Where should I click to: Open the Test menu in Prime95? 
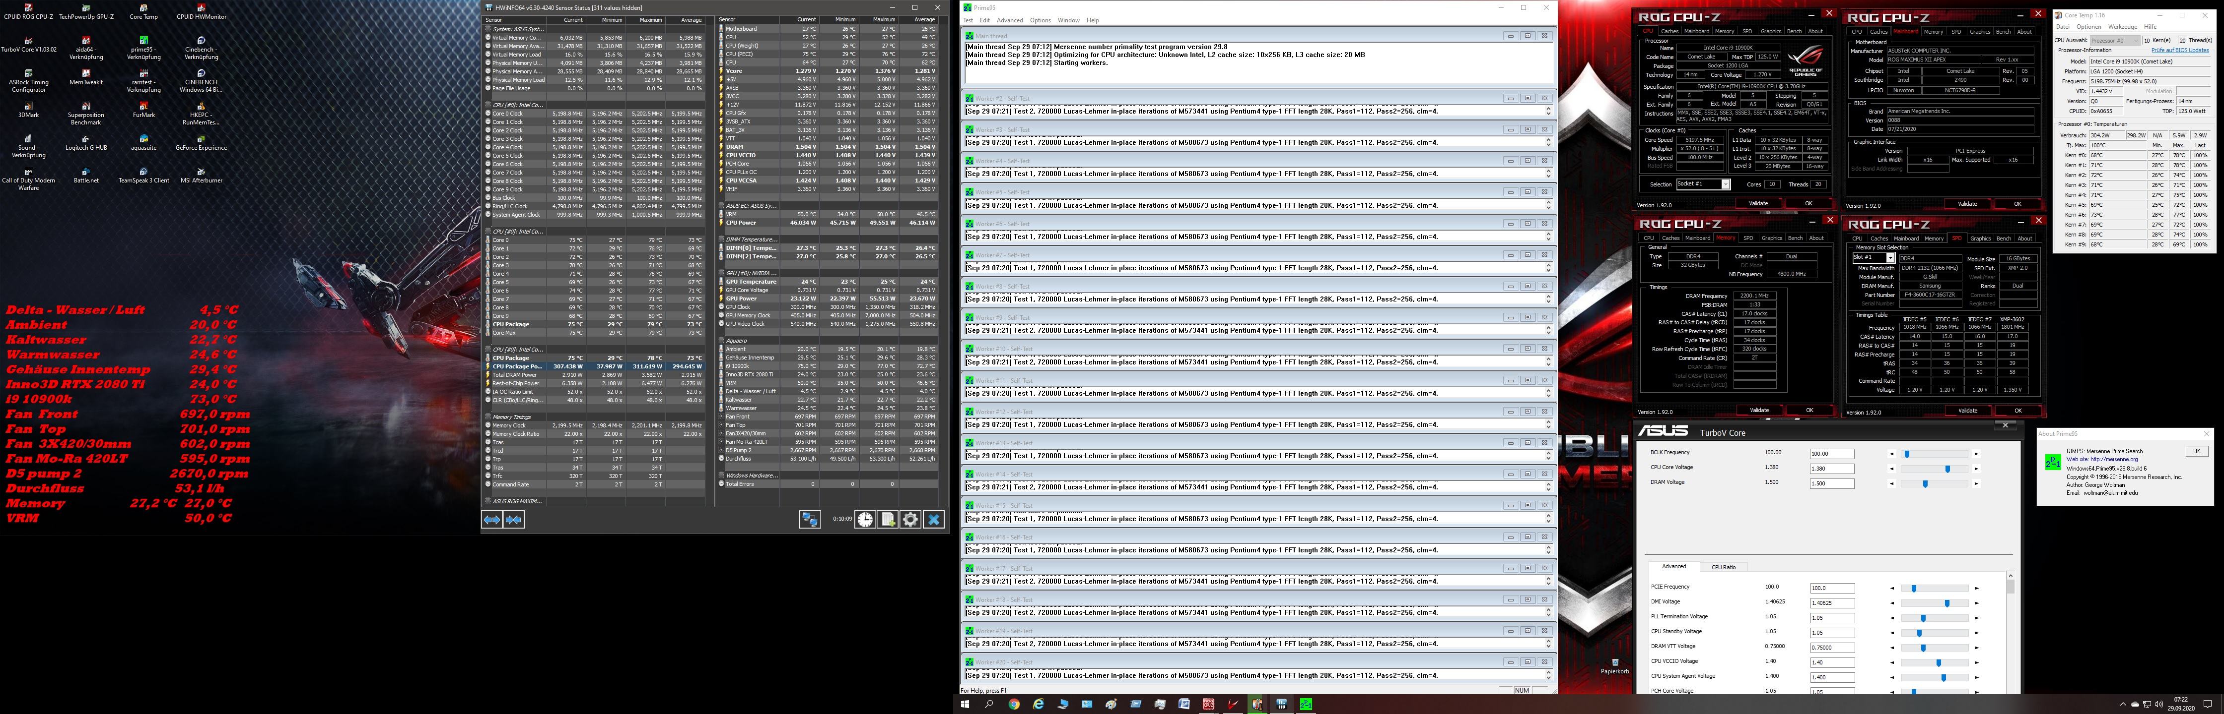968,20
